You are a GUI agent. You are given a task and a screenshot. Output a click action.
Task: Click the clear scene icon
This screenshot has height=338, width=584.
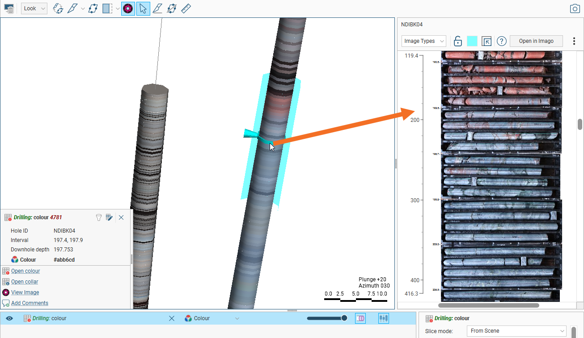point(9,8)
